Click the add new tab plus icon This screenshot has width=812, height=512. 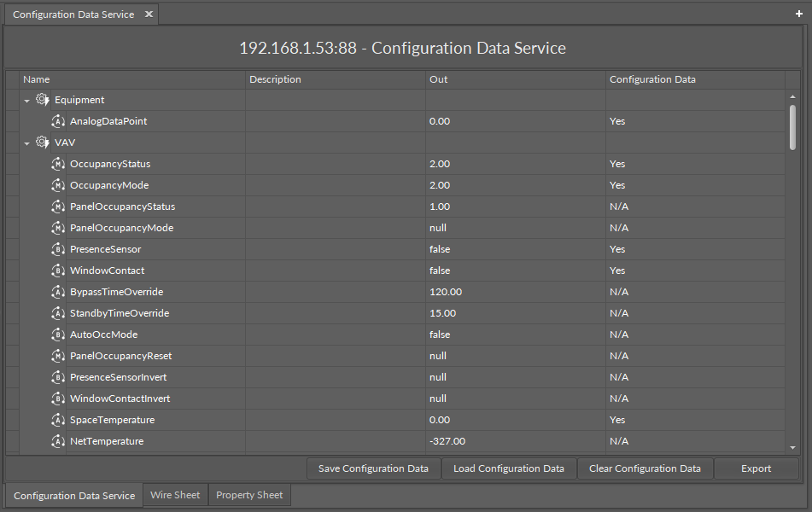pos(799,14)
